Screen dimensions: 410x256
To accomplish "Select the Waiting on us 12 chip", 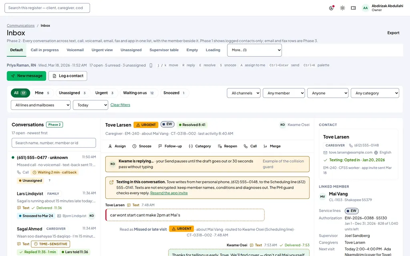I will (139, 93).
